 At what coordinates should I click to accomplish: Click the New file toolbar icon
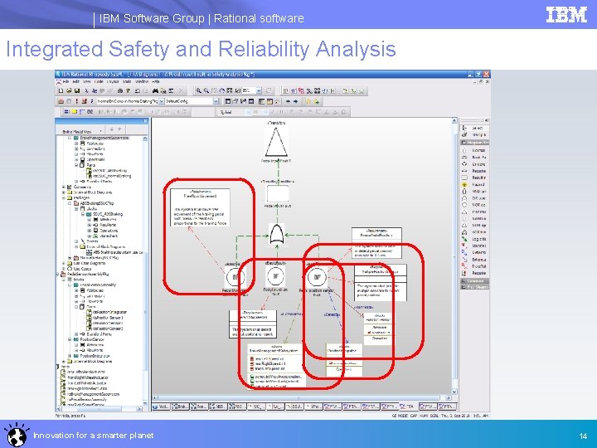click(x=61, y=90)
